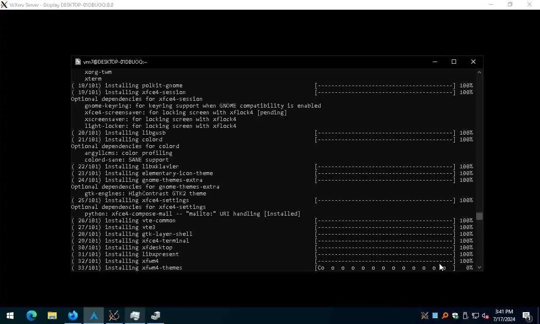Click the 'gnome-keyring' dependency line

pyautogui.click(x=202, y=106)
